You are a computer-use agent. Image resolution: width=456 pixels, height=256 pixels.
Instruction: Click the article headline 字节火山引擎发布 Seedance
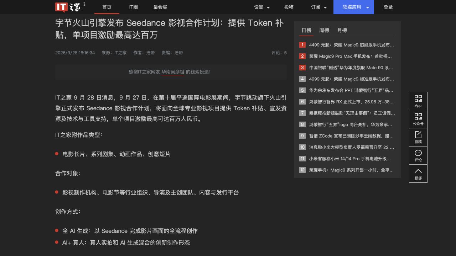170,29
